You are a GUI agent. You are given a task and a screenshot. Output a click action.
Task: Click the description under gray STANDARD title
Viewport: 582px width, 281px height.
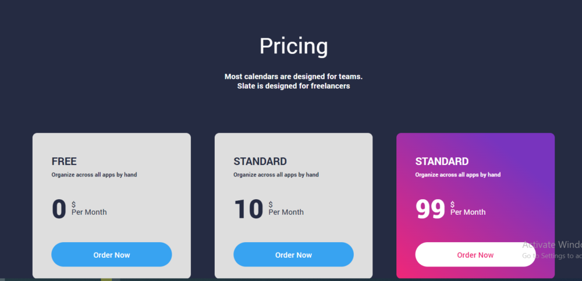pos(276,175)
